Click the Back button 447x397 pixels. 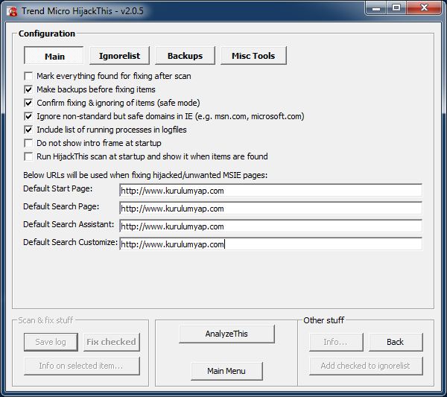(x=396, y=342)
